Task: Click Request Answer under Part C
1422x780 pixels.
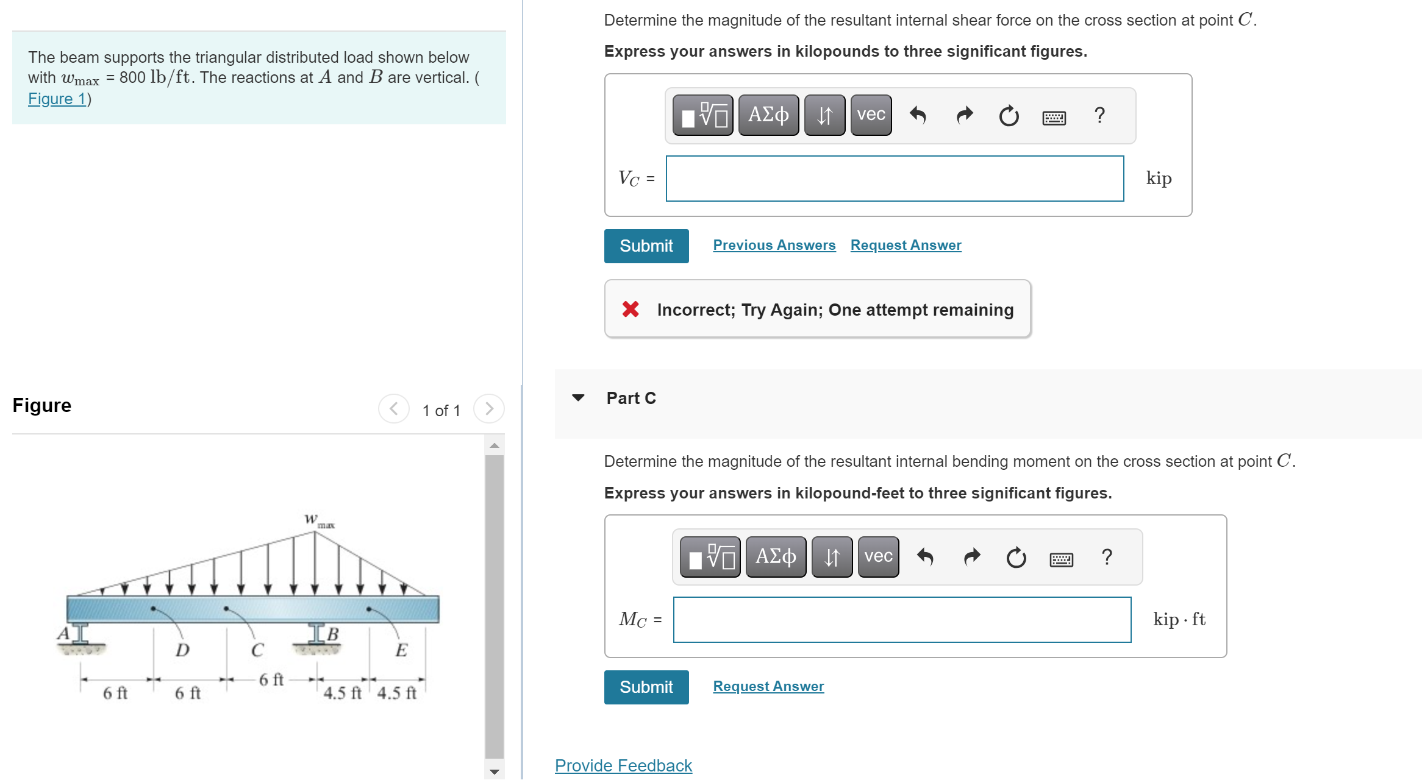Action: [768, 686]
